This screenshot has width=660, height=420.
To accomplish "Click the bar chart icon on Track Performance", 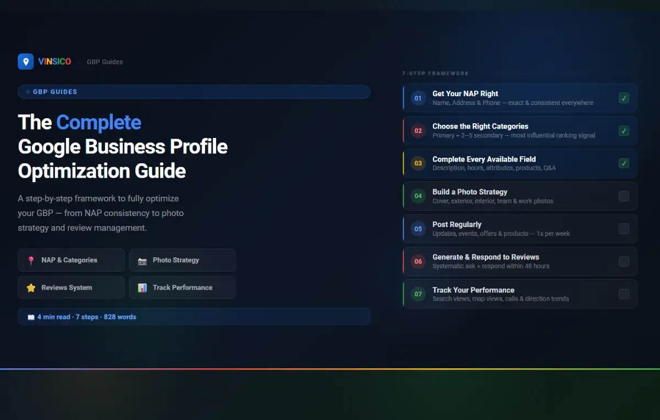I will 142,287.
